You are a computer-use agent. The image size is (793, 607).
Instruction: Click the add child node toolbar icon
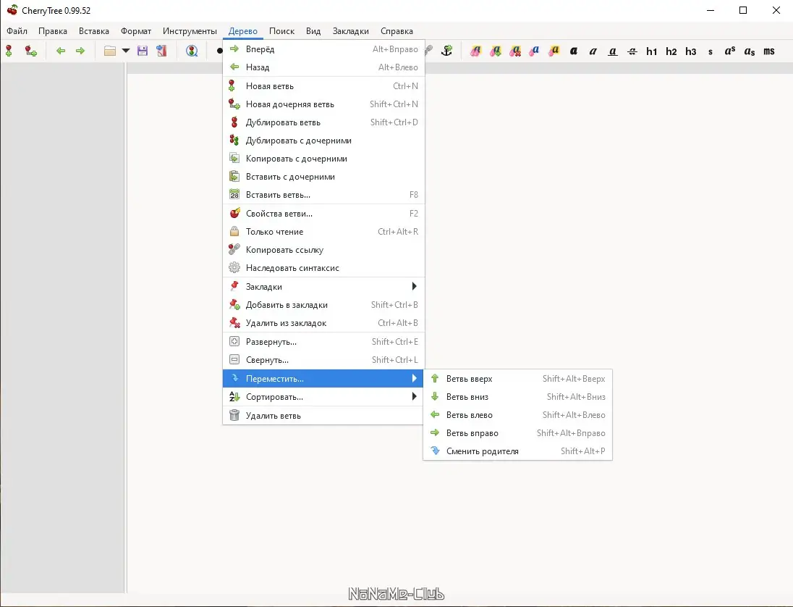point(31,51)
